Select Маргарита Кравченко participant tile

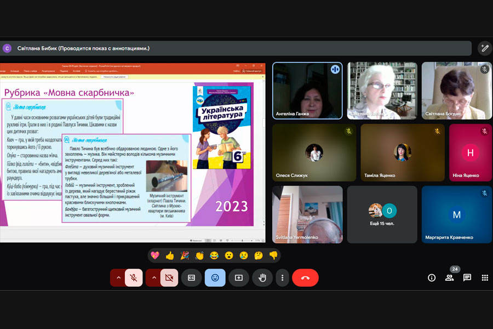point(456,214)
